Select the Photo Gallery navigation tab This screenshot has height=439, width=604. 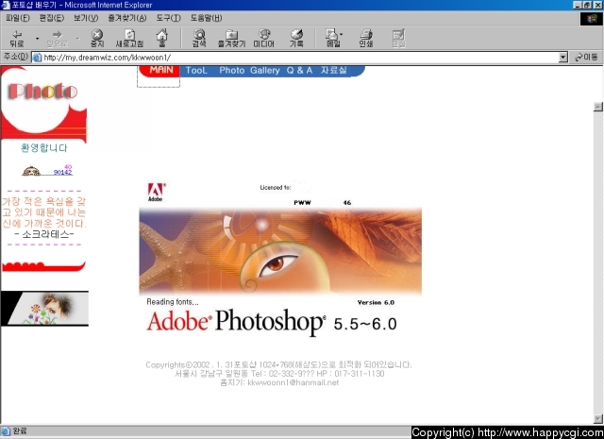tap(249, 71)
